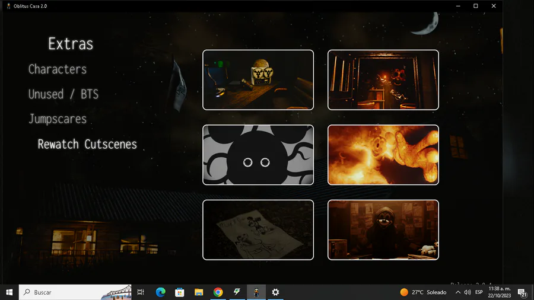The width and height of the screenshot is (534, 300).
Task: Go to the Jumpscares section
Action: click(x=58, y=119)
